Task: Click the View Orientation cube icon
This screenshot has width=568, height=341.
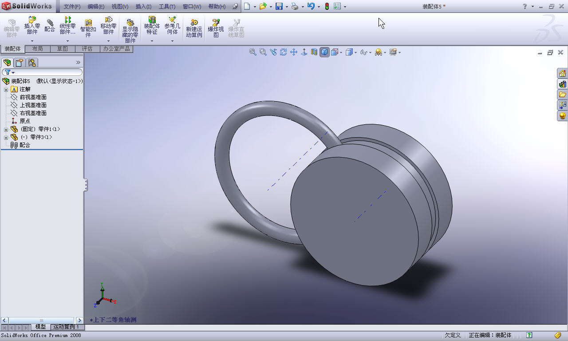Action: coord(335,52)
